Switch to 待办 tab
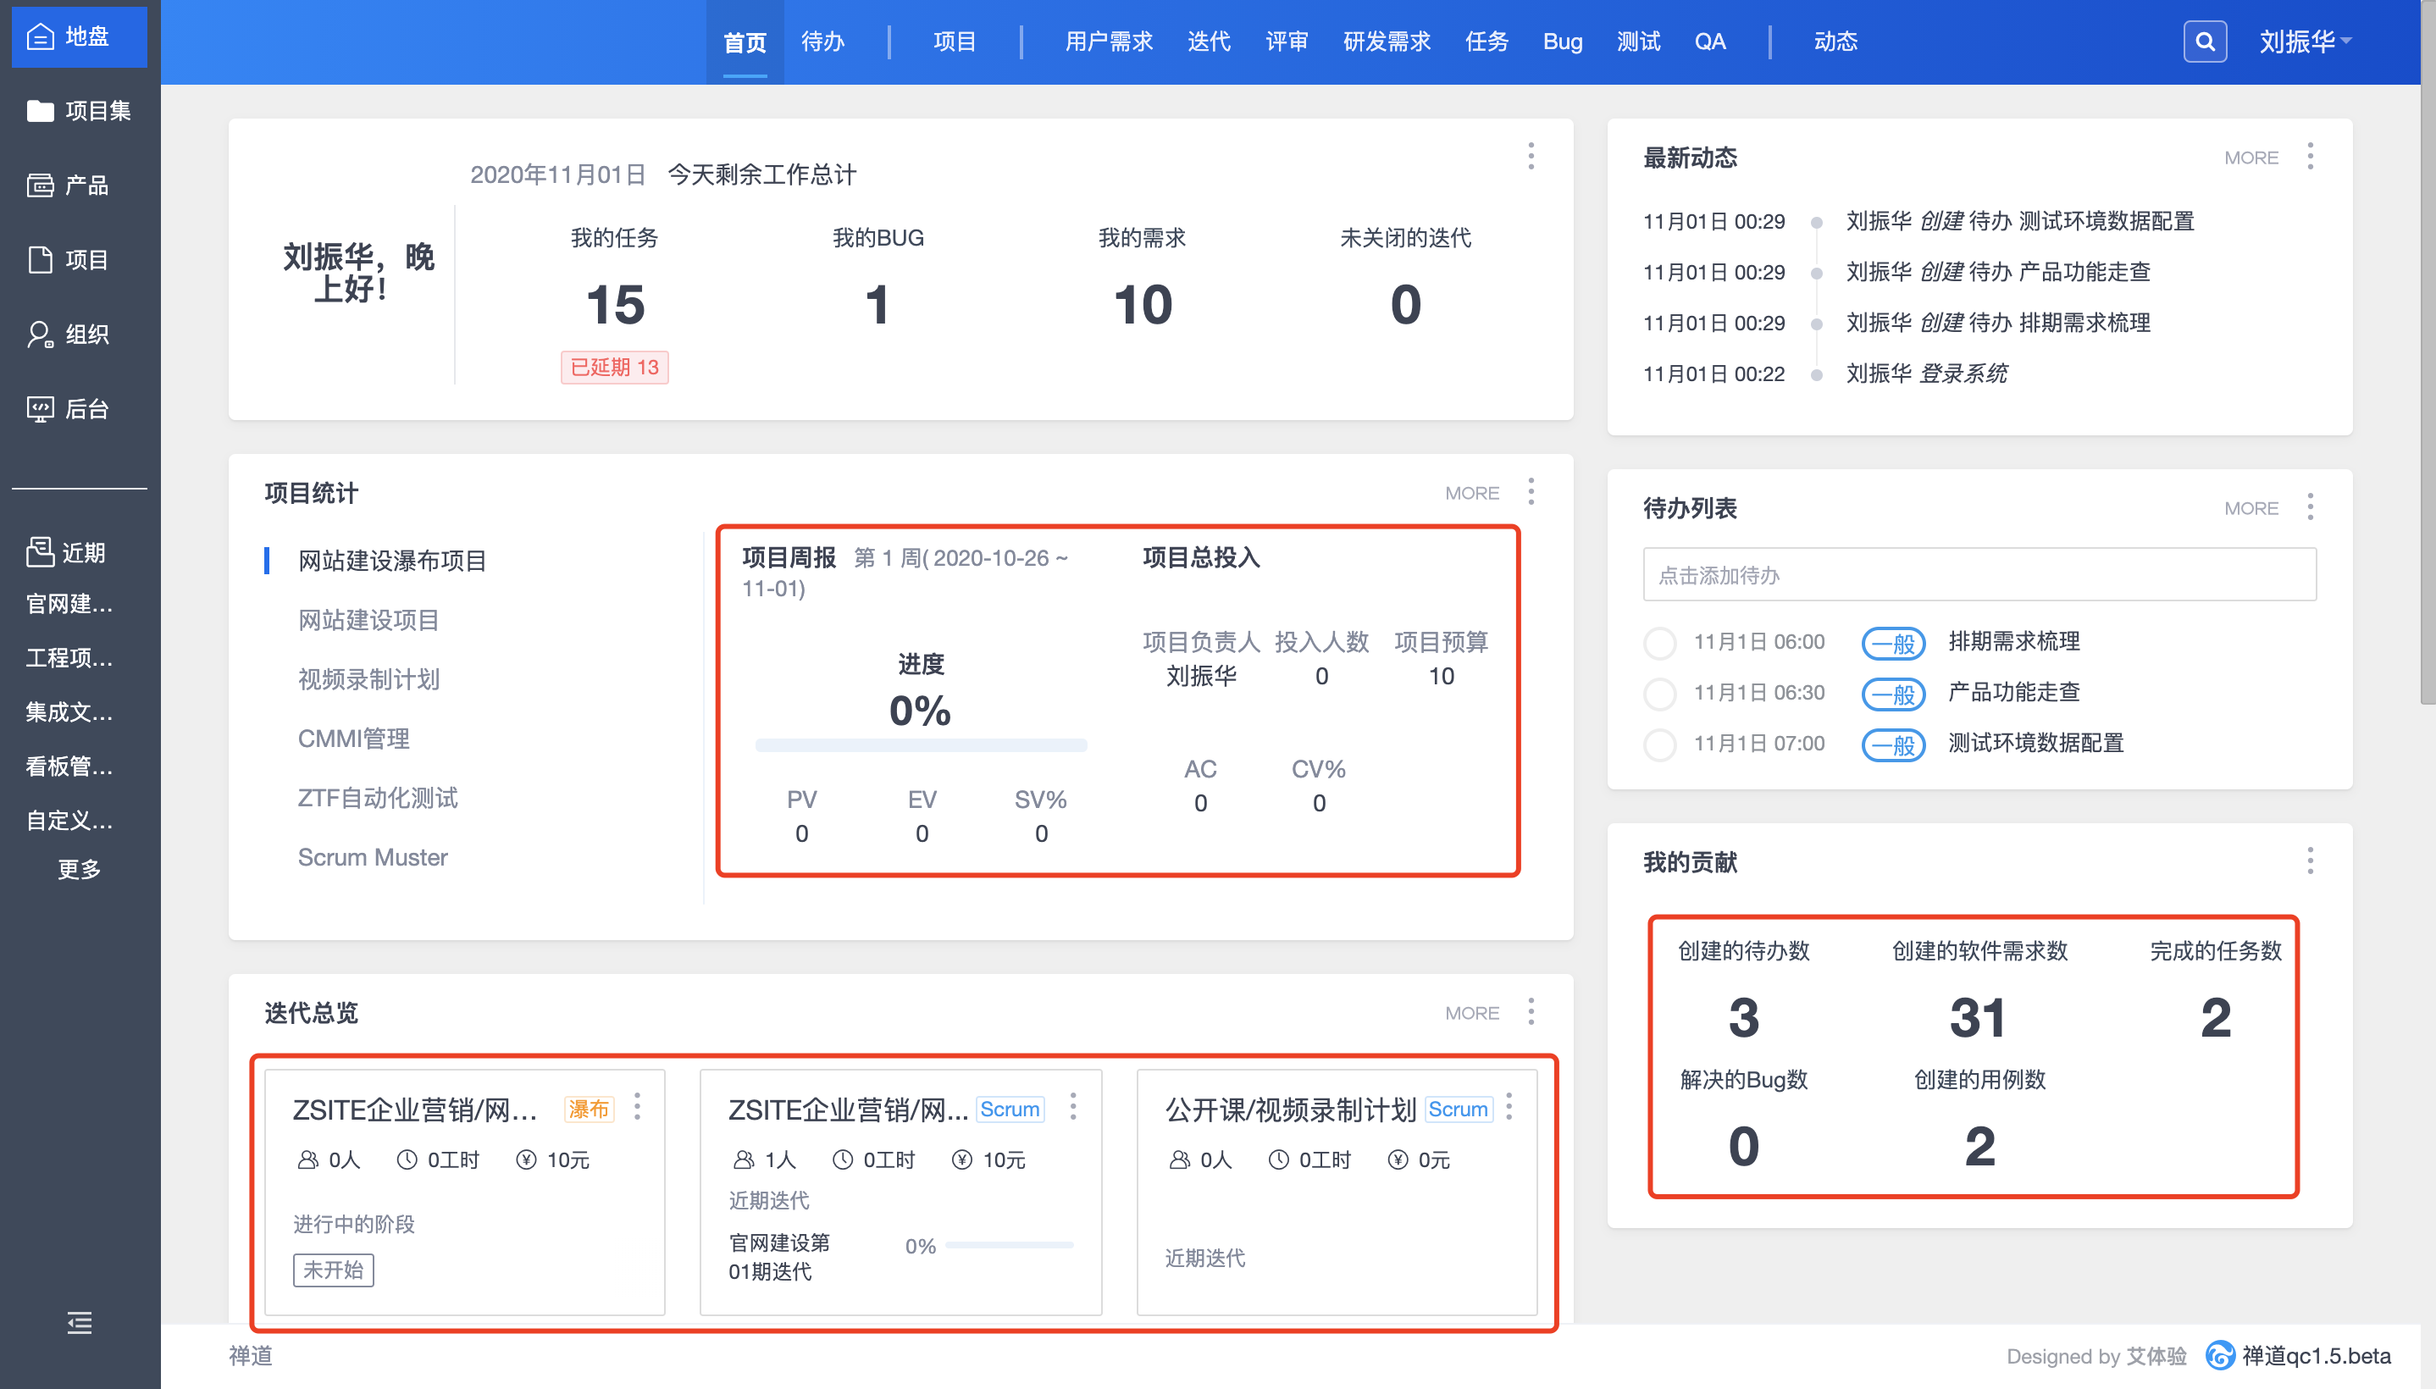 (822, 42)
